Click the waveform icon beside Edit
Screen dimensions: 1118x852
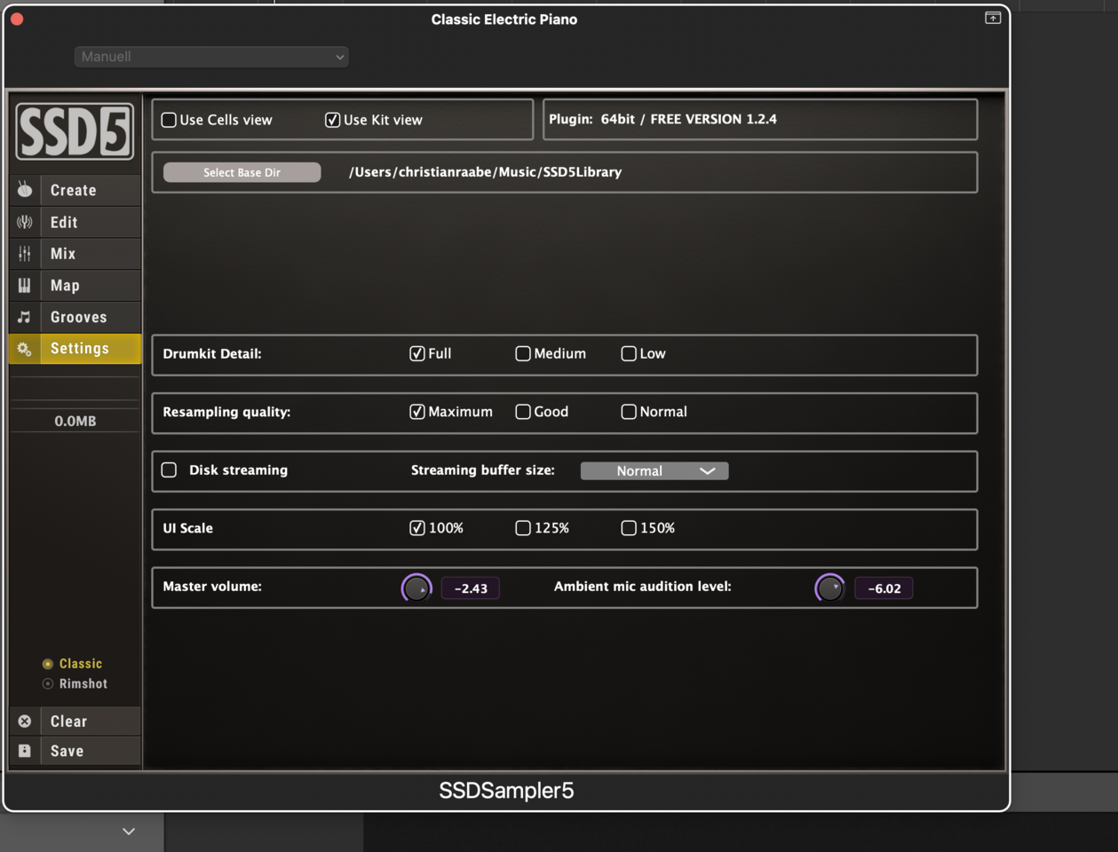coord(25,222)
